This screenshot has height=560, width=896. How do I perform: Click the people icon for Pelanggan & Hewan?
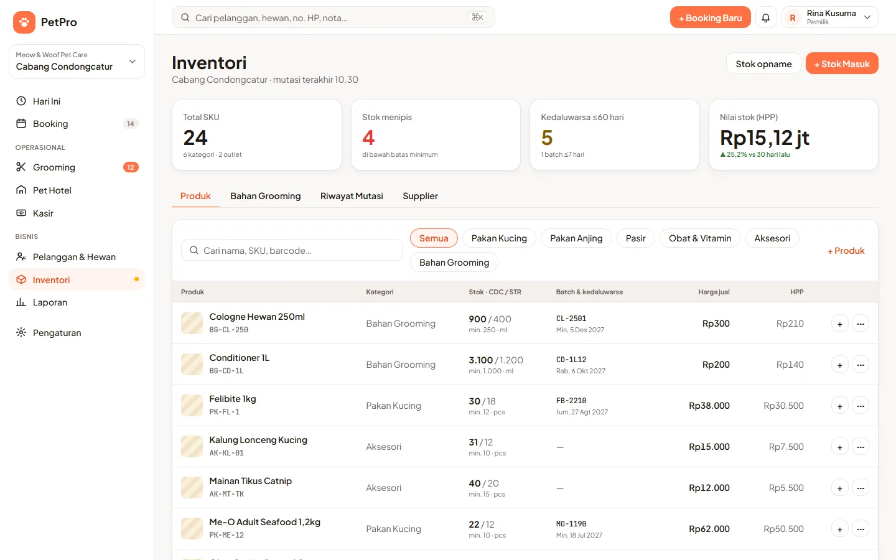[21, 256]
